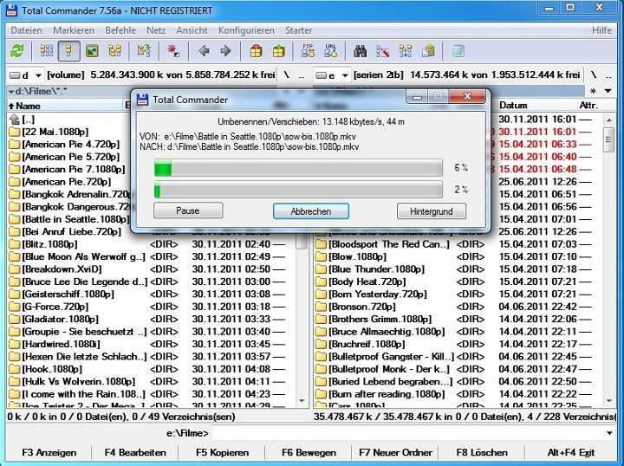Send transfer to Hintergrund
The width and height of the screenshot is (624, 466).
(432, 211)
